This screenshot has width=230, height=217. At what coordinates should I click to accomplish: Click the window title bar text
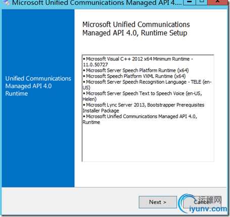click(x=97, y=3)
